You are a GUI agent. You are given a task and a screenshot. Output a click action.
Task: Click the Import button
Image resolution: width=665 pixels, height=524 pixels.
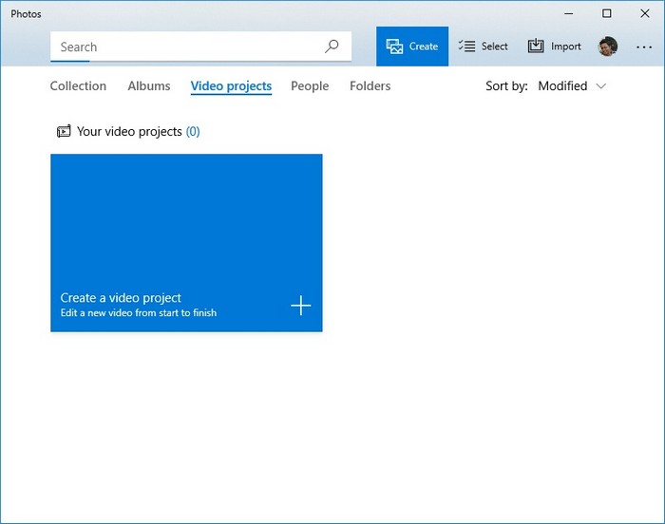pyautogui.click(x=554, y=47)
